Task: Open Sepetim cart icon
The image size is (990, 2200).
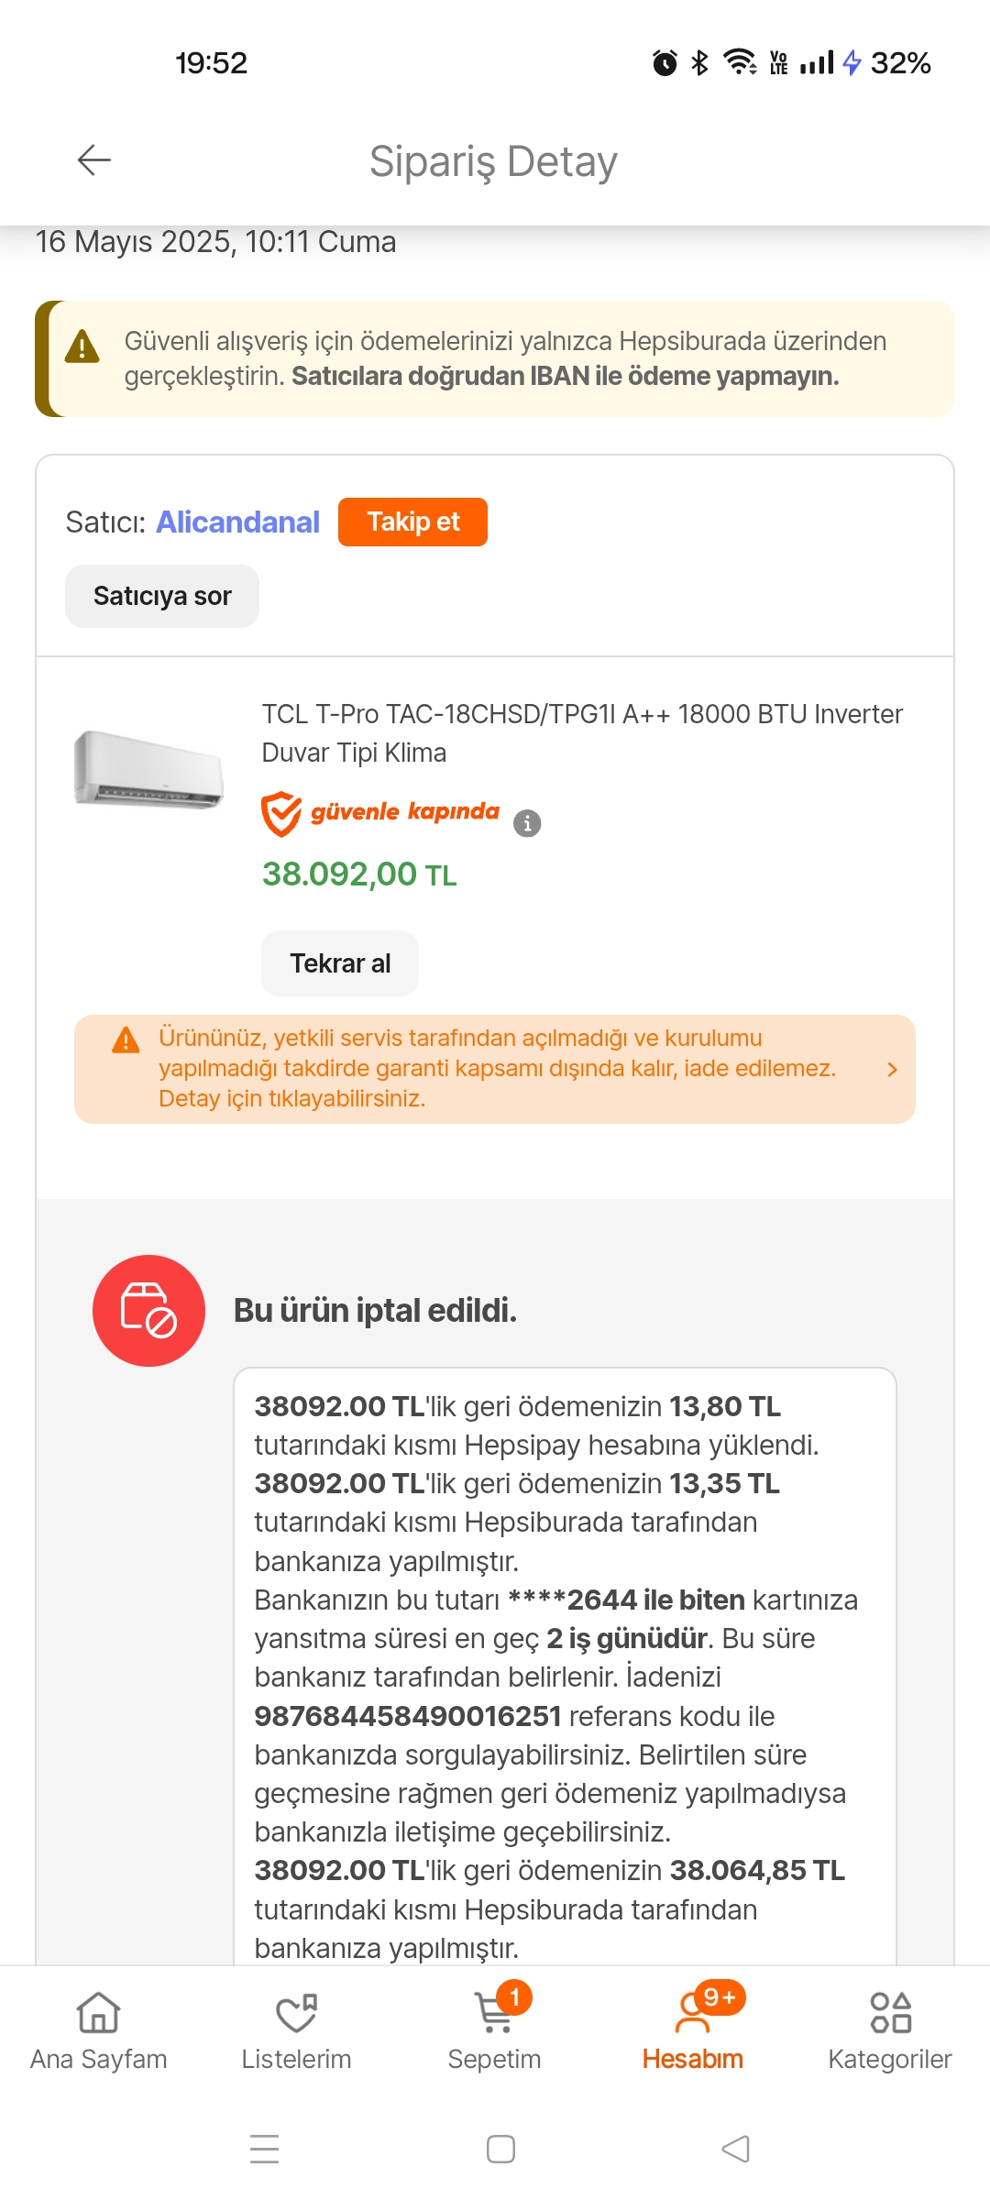Action: [x=495, y=2013]
